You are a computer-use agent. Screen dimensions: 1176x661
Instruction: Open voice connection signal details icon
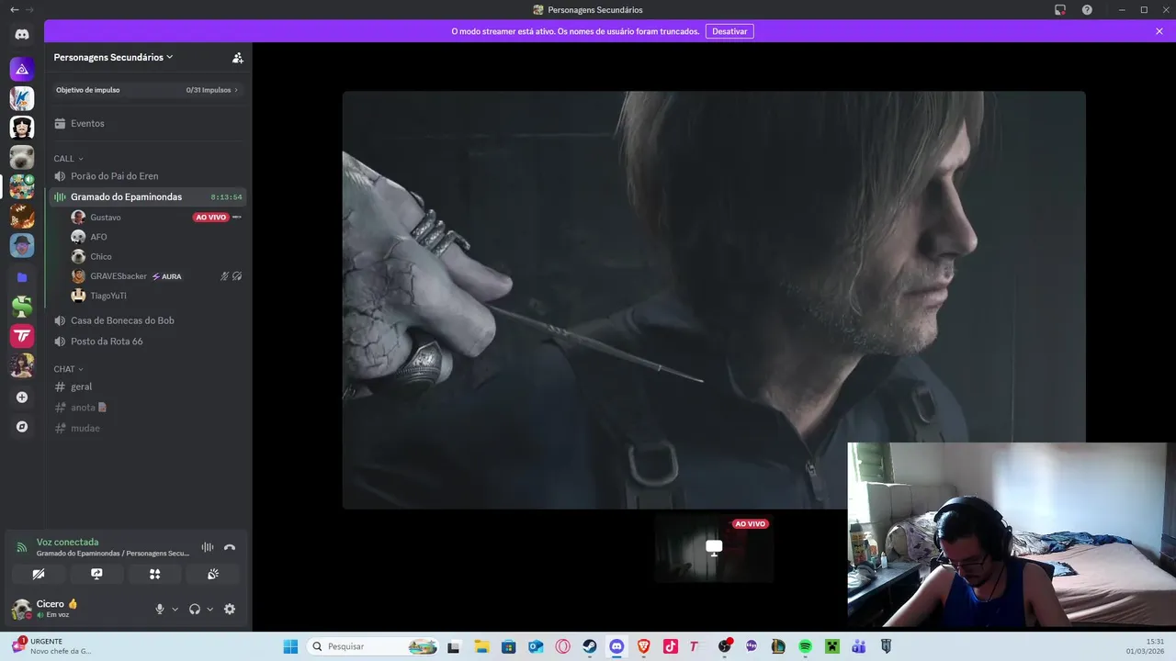(22, 547)
